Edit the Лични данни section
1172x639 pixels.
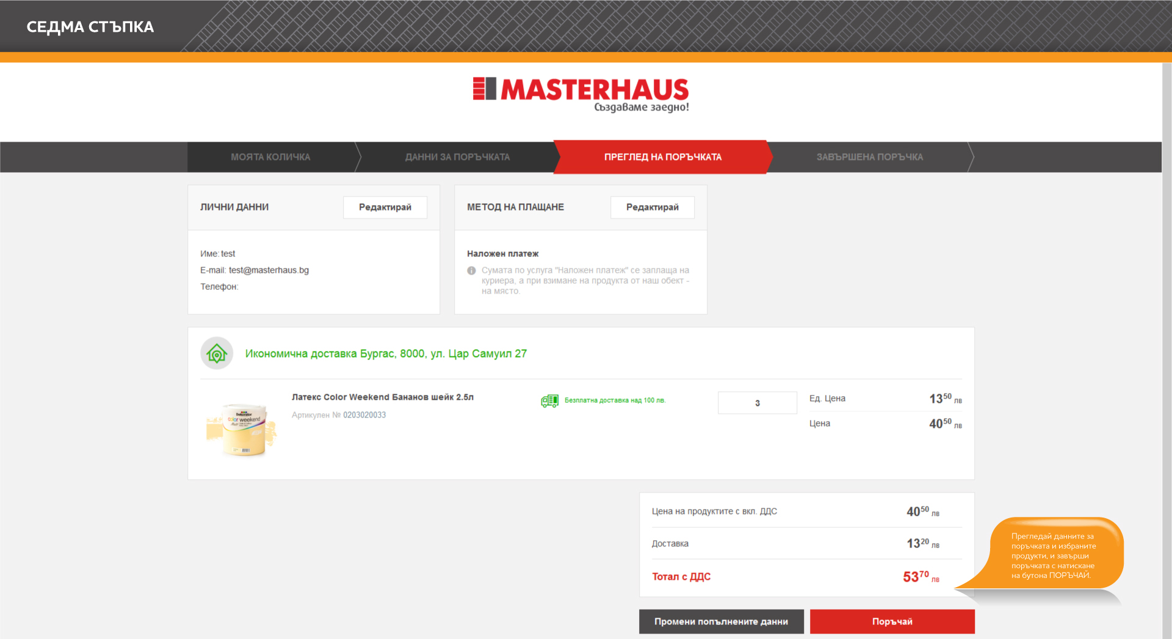coord(385,208)
